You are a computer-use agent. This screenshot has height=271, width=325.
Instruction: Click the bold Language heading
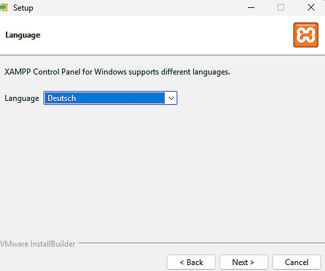coord(23,35)
